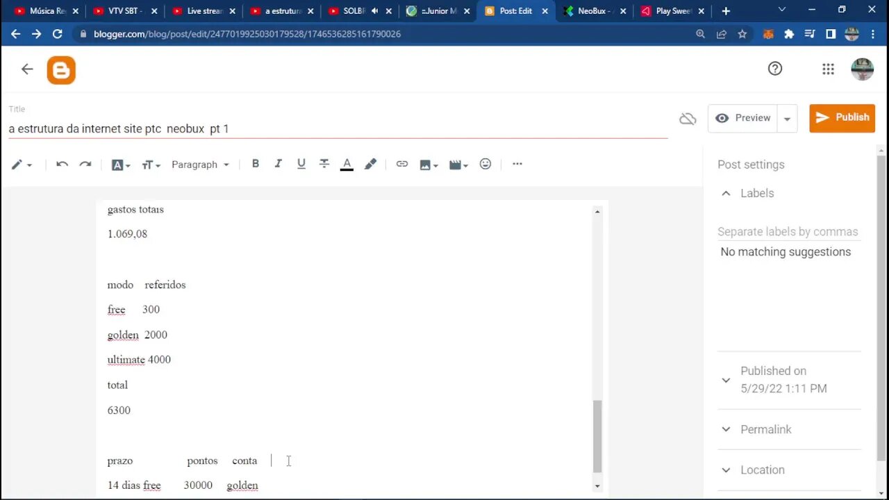The width and height of the screenshot is (889, 500).
Task: Click the line 'ultimate 4000'
Action: (139, 360)
